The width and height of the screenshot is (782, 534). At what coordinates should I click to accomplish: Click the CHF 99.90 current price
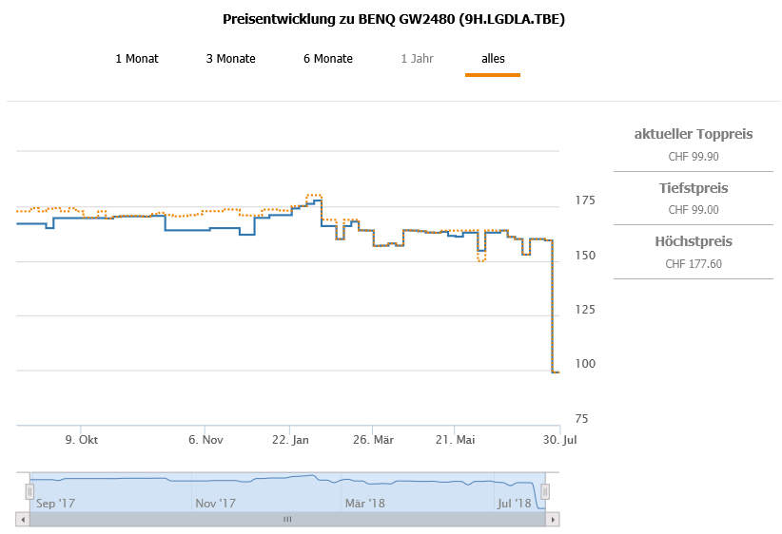click(694, 157)
